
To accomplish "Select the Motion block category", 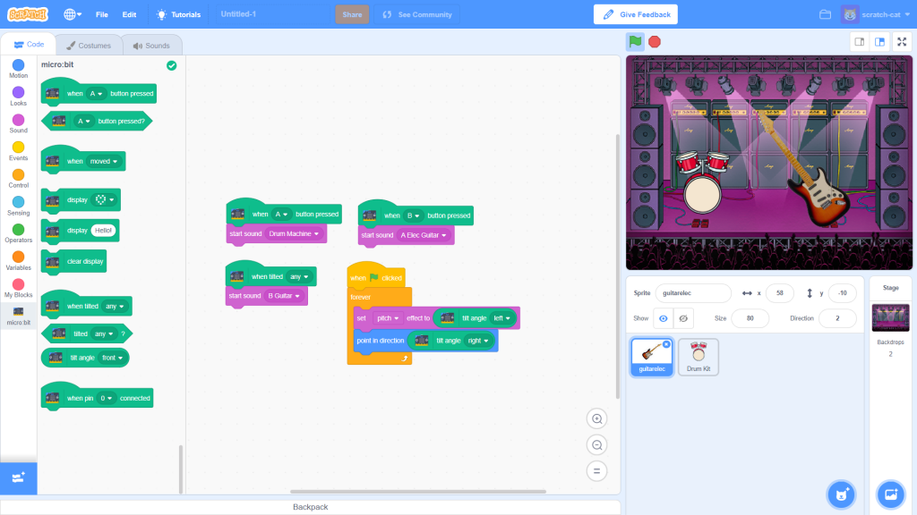I will (x=18, y=68).
